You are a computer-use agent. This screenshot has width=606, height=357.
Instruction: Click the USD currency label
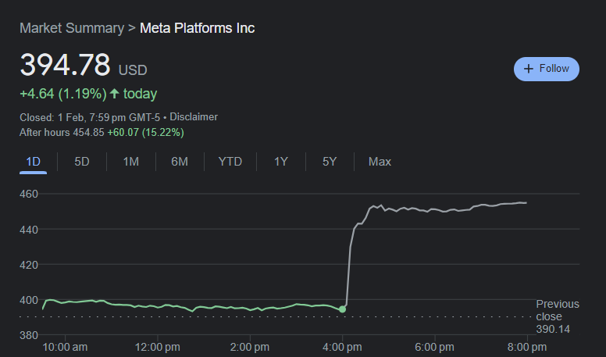tap(132, 70)
